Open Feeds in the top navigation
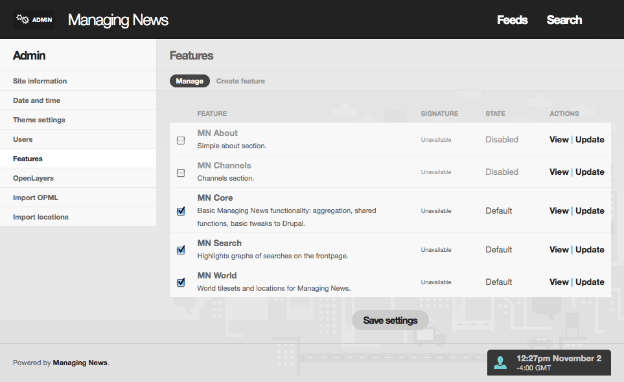This screenshot has height=382, width=624. (x=512, y=20)
